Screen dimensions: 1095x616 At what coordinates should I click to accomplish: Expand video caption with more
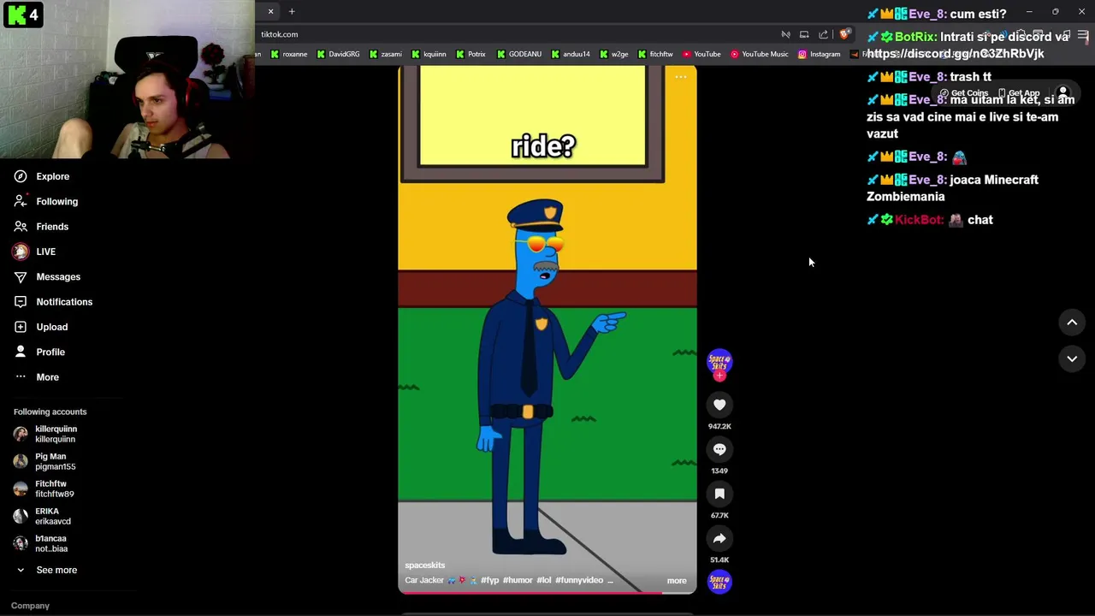pyautogui.click(x=677, y=581)
